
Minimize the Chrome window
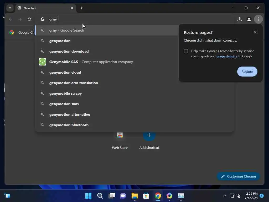pyautogui.click(x=234, y=8)
